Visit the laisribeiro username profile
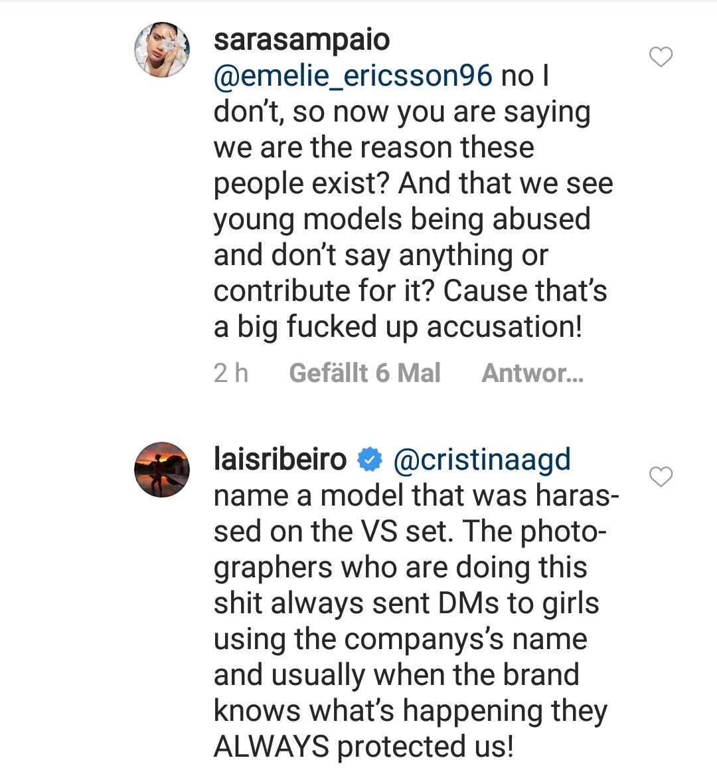 [x=279, y=460]
